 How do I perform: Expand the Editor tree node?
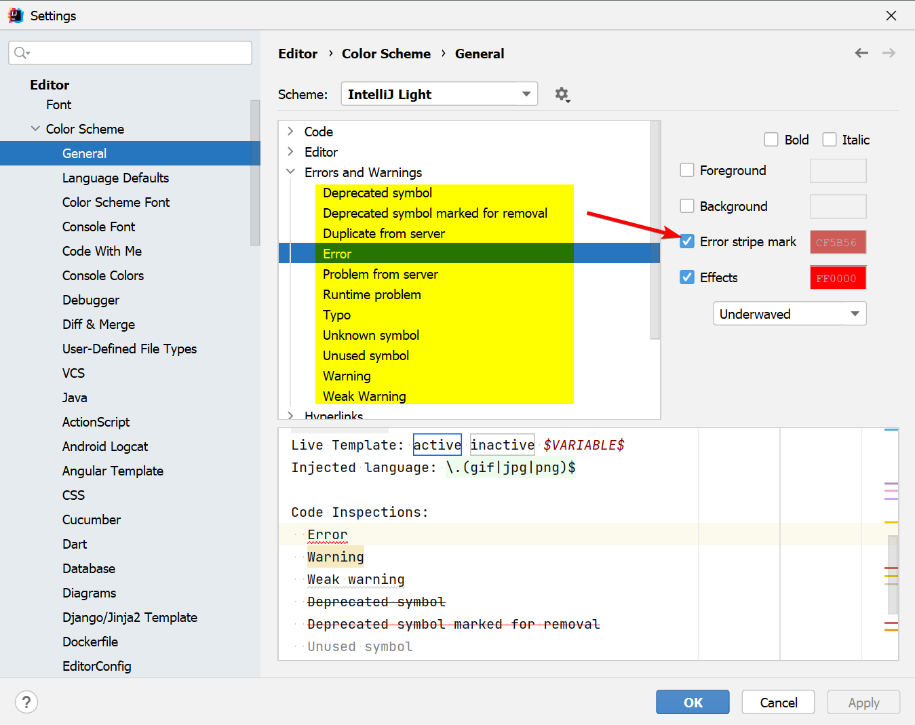coord(290,151)
